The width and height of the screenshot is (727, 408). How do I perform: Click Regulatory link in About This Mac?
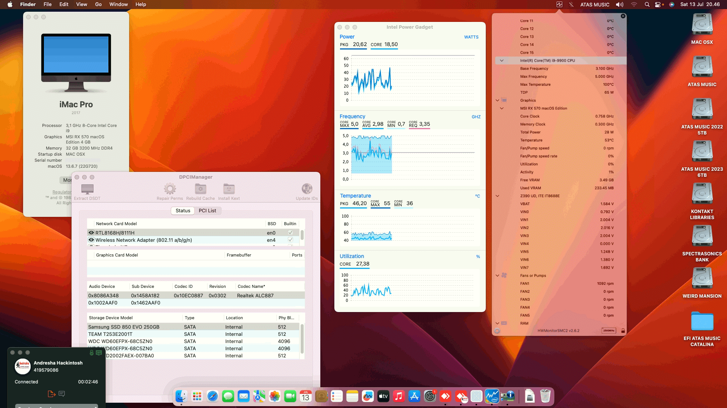click(x=62, y=192)
